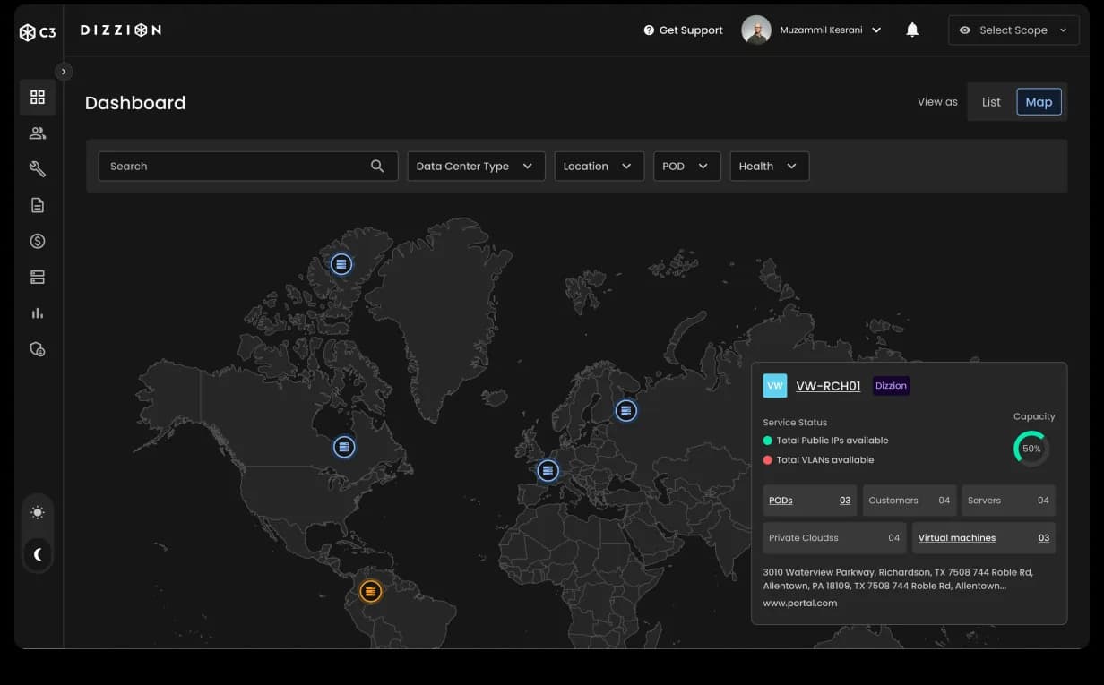
Task: Open the document icon in sidebar
Action: pyautogui.click(x=38, y=205)
